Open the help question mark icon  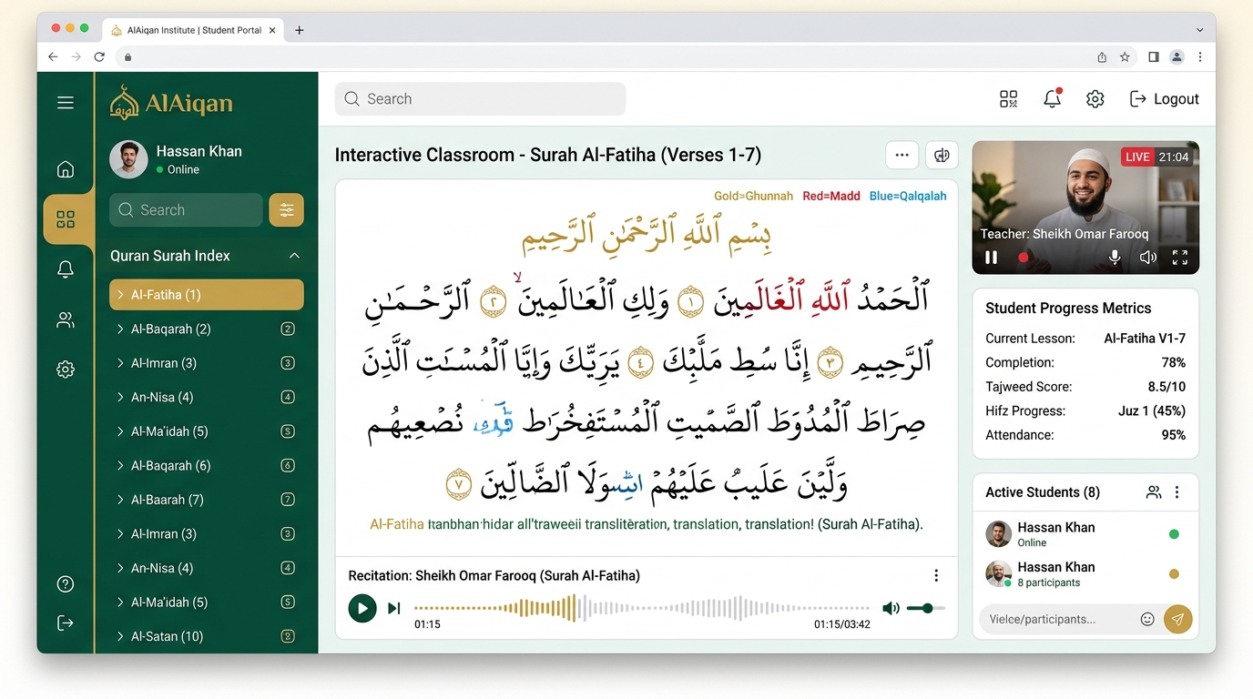tap(66, 584)
